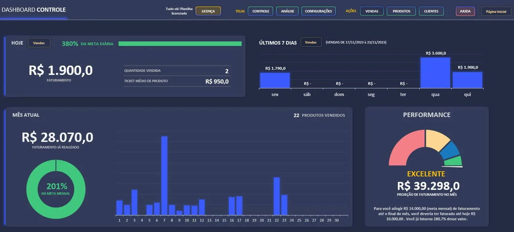Click the yellow segment of the performance gauge

[x=436, y=140]
